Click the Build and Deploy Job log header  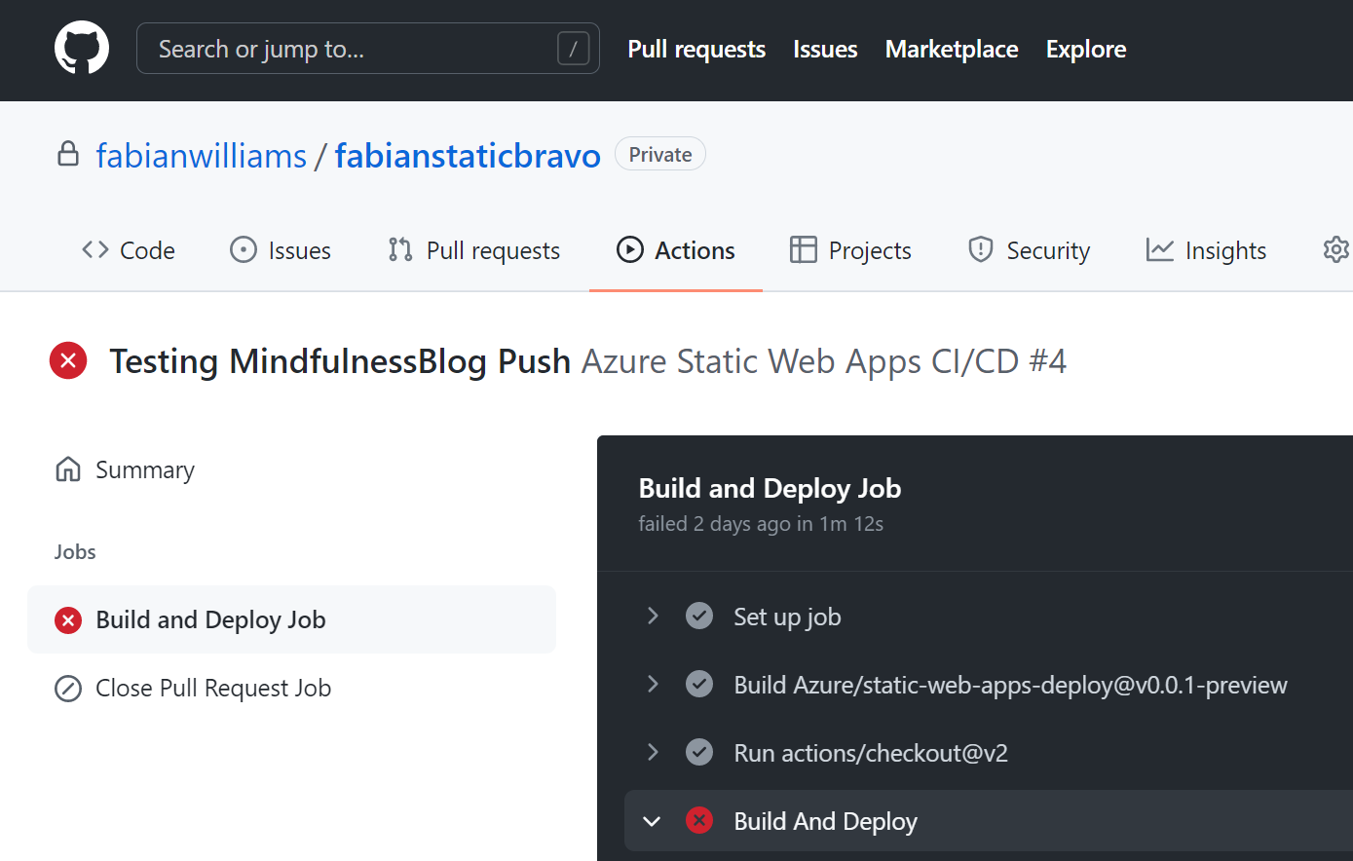[x=770, y=488]
